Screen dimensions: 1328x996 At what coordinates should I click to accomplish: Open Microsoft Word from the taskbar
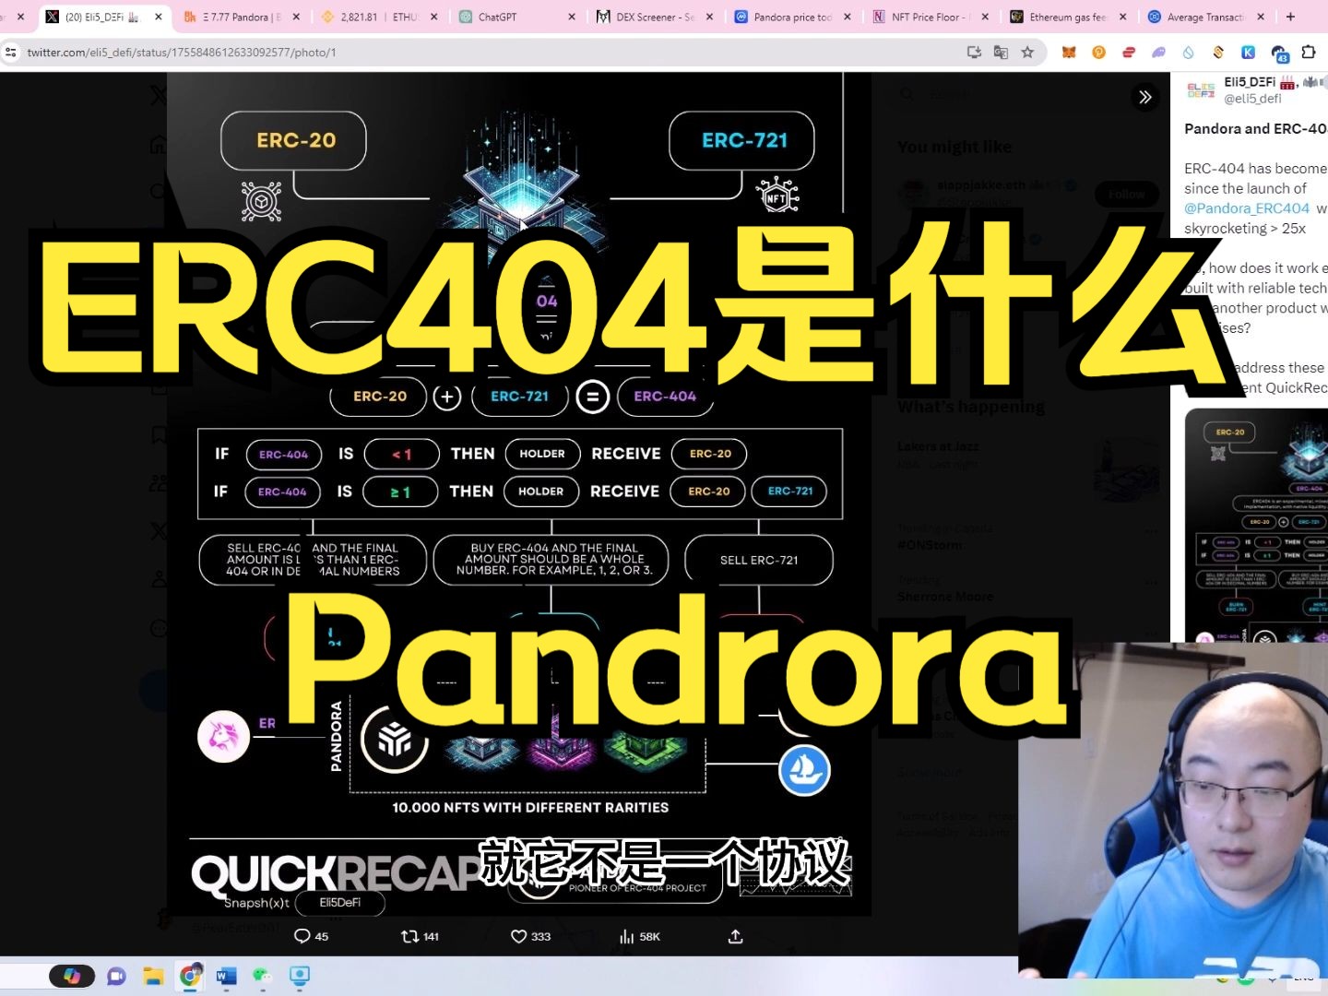click(x=227, y=976)
